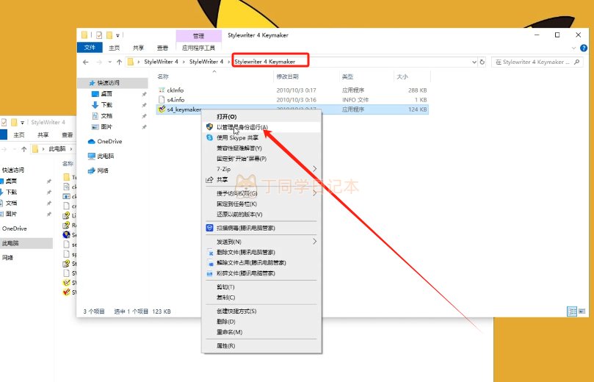Choose 兼容性疑难解答(Y) in context menu

[261, 148]
